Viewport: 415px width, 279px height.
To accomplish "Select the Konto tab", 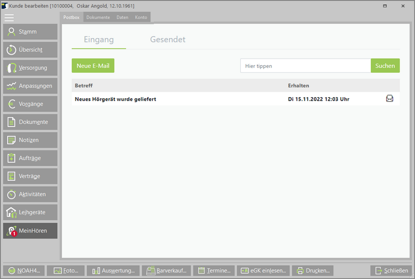I will pyautogui.click(x=141, y=18).
